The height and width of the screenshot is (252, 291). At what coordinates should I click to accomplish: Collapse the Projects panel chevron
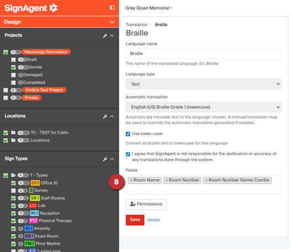pyautogui.click(x=112, y=35)
